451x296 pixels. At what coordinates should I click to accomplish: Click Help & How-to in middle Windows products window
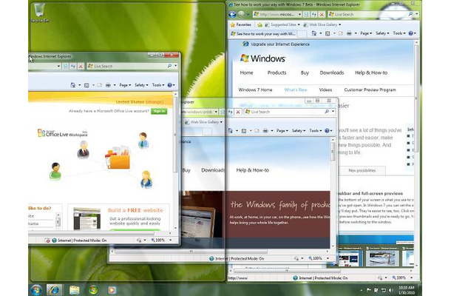[253, 170]
